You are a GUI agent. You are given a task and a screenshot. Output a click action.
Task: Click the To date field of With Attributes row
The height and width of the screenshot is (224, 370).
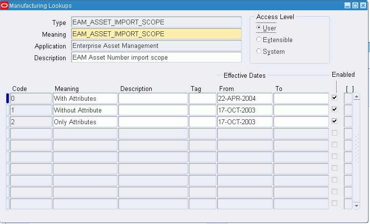click(x=301, y=98)
